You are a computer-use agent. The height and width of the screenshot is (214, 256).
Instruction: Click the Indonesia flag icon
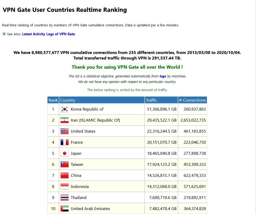click(x=64, y=187)
